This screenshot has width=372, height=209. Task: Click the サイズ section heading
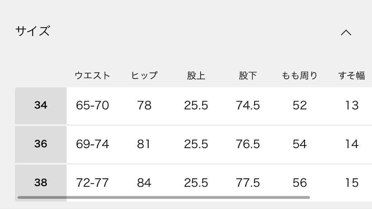coord(33,31)
